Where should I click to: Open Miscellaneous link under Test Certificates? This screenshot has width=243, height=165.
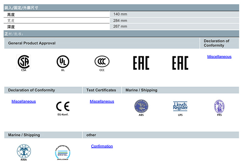click(x=102, y=101)
